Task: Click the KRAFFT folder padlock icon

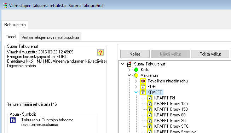Action: coord(143,92)
